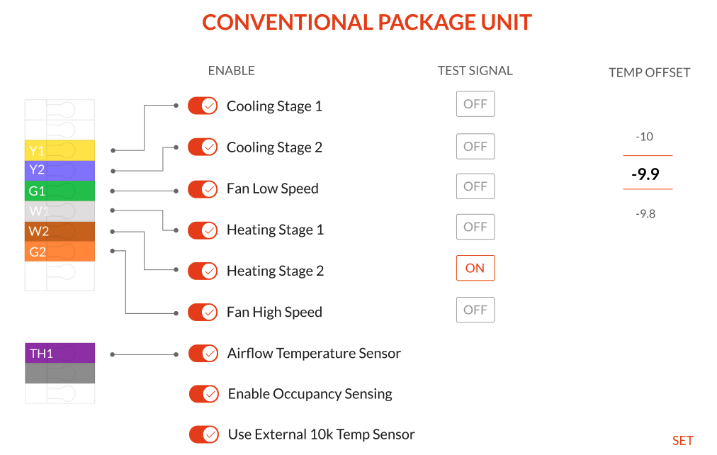Turn off the Cooling Stage 2 enable switch
This screenshot has width=717, height=455.
[203, 147]
